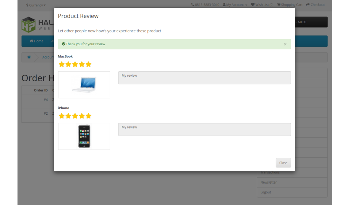Screen dimensions: 350x205
Task: Go to the Shopping Cart
Action: point(290,5)
